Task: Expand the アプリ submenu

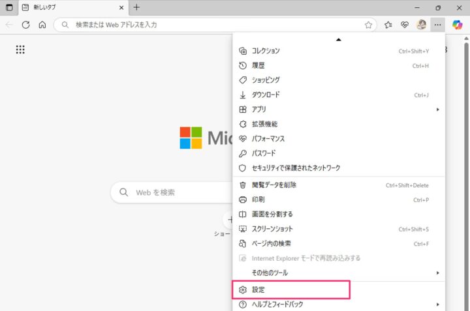Action: point(339,110)
